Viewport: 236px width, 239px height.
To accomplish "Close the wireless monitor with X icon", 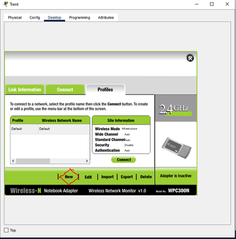I will coord(190,58).
